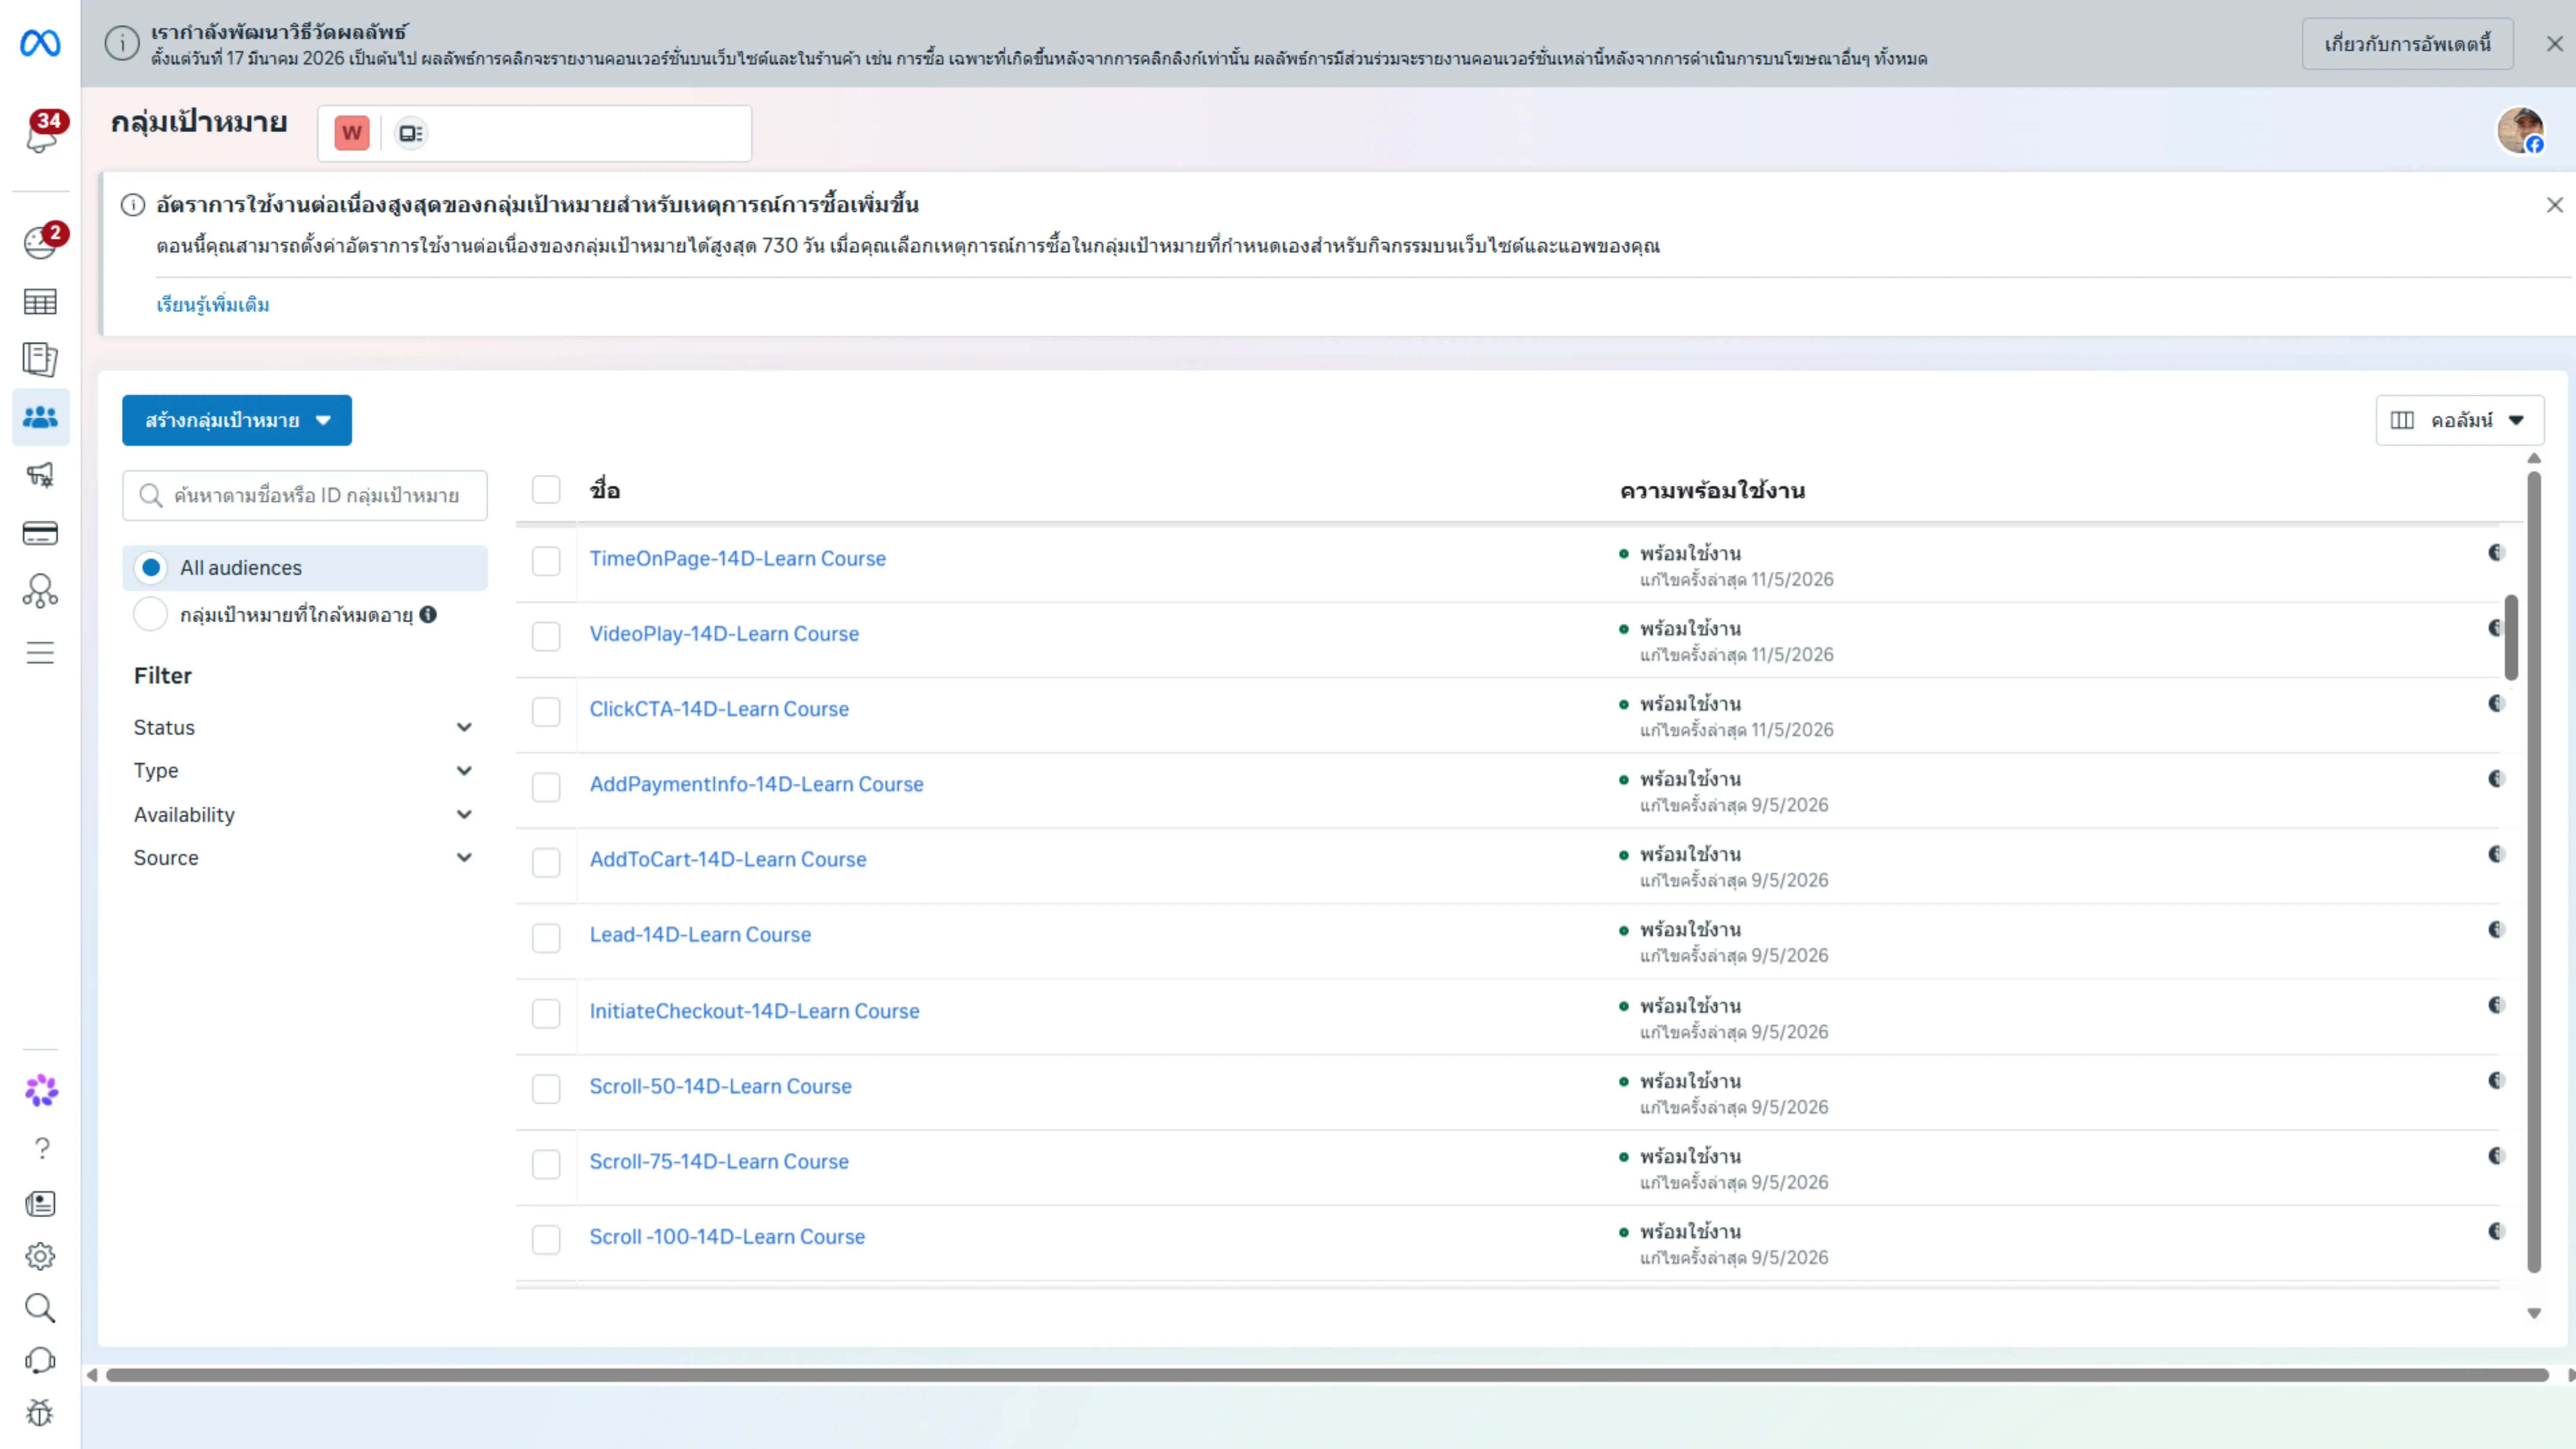Open the Meta logo home icon
Image resolution: width=2576 pixels, height=1449 pixels.
click(40, 43)
